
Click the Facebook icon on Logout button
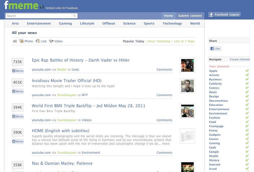(x=211, y=15)
